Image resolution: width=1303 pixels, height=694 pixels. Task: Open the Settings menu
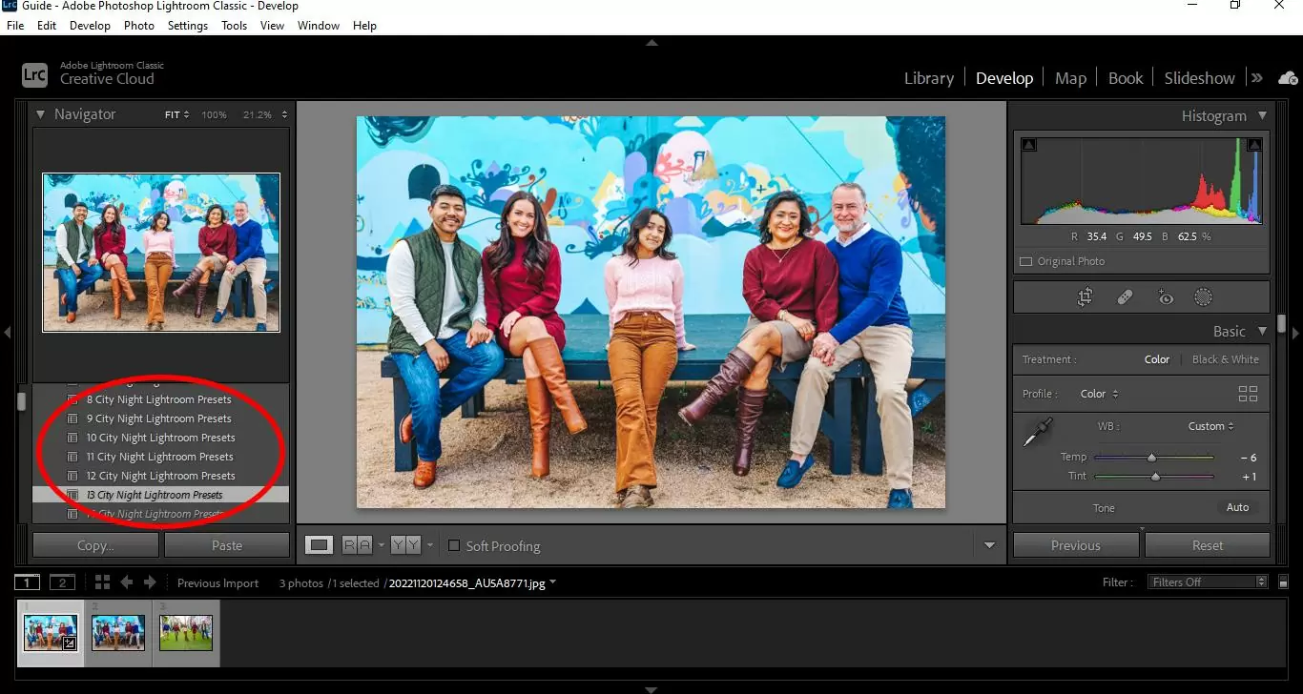point(188,26)
